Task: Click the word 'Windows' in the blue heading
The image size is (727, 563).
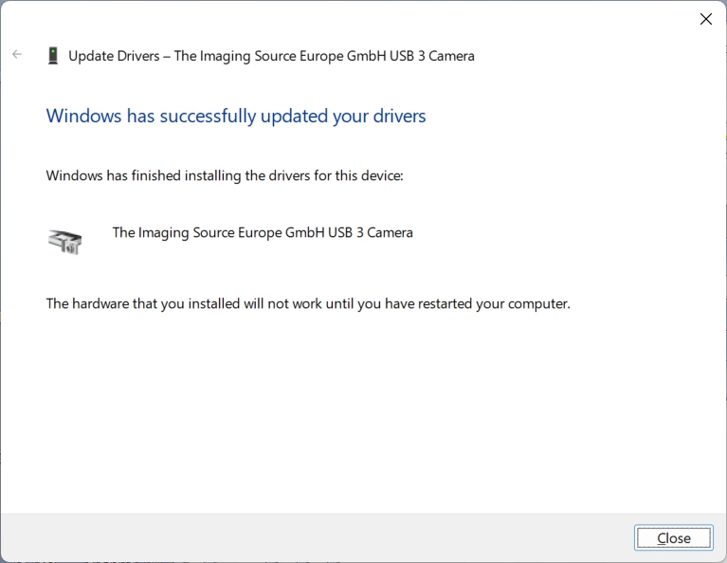Action: click(x=84, y=117)
